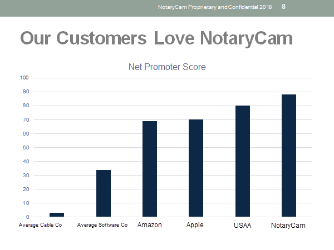Image resolution: width=334 pixels, height=250 pixels.
Task: Click the 'USAA' axis label
Action: coord(242,226)
